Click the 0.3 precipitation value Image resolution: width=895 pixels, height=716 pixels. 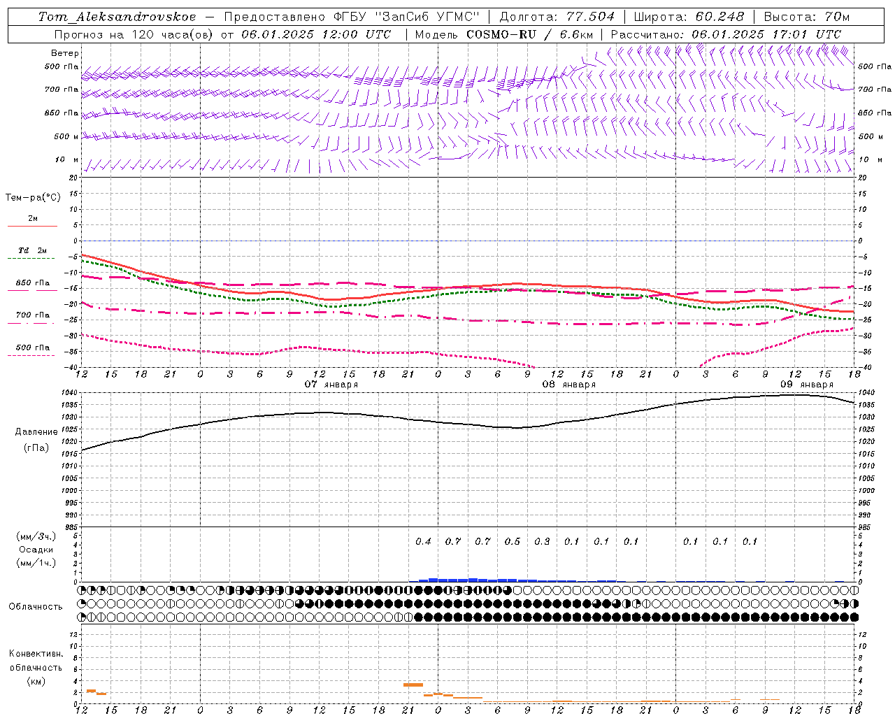[542, 541]
